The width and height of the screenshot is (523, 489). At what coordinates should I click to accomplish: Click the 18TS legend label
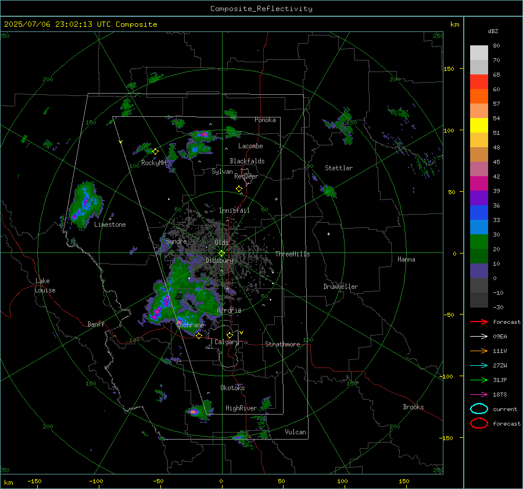[500, 395]
